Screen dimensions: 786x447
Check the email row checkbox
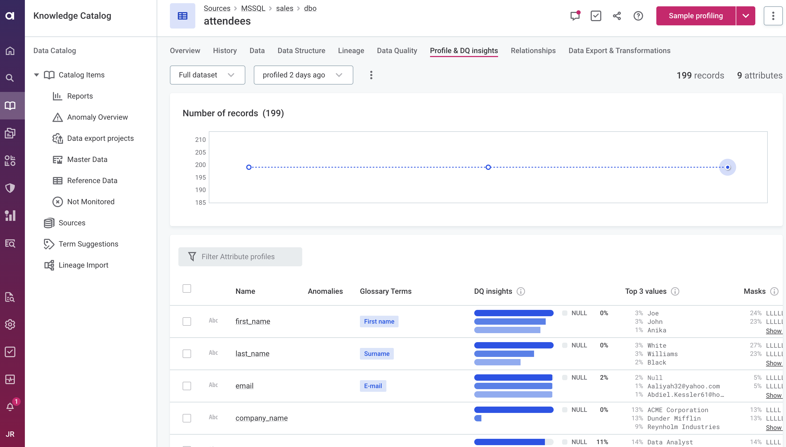click(187, 386)
